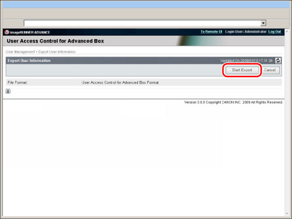Cancel the export operation
Screen dimensions: 292x219
click(270, 70)
